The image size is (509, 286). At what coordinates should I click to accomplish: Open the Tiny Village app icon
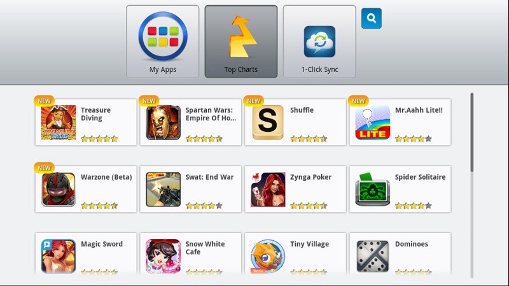click(268, 257)
